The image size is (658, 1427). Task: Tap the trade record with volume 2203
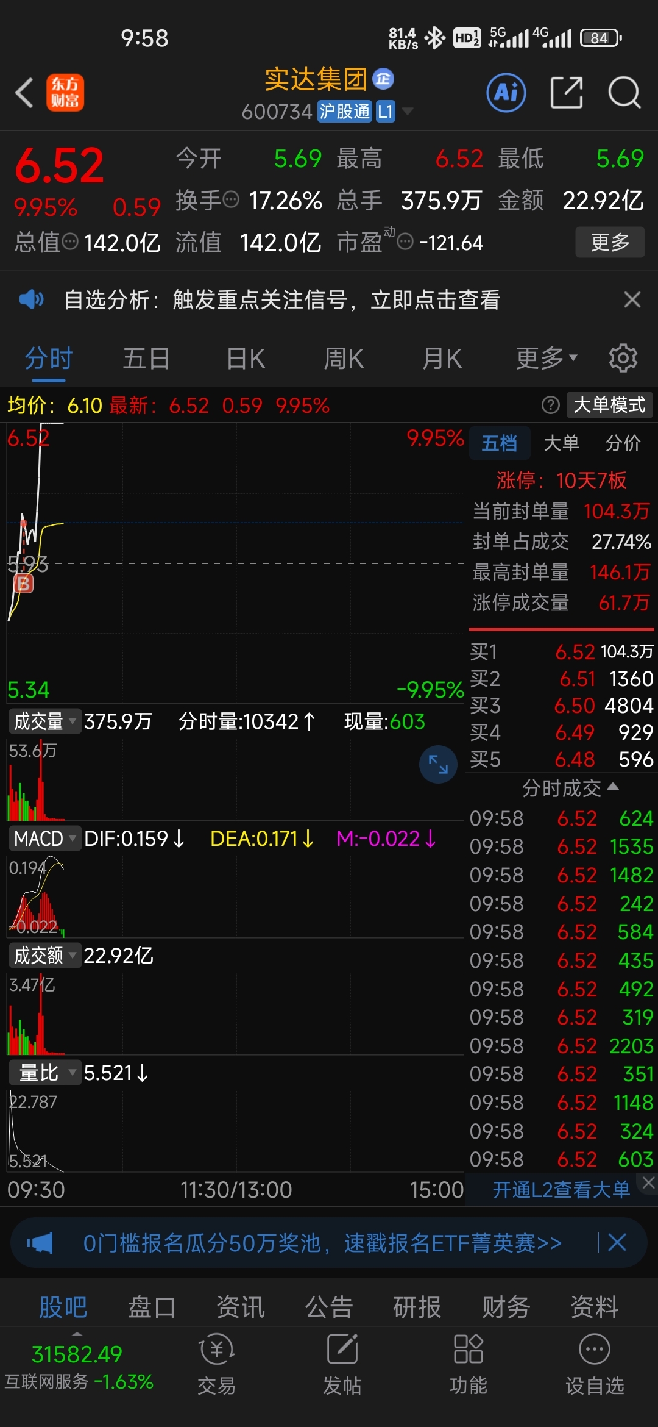[561, 1045]
